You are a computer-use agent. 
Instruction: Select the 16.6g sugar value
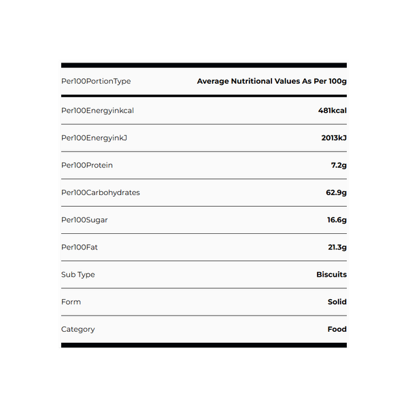337,220
